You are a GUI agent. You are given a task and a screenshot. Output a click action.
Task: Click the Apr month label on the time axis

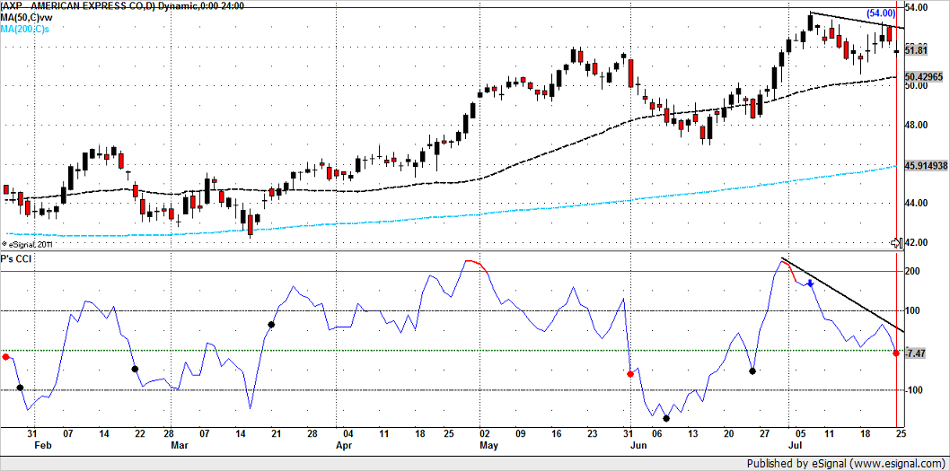coord(344,444)
